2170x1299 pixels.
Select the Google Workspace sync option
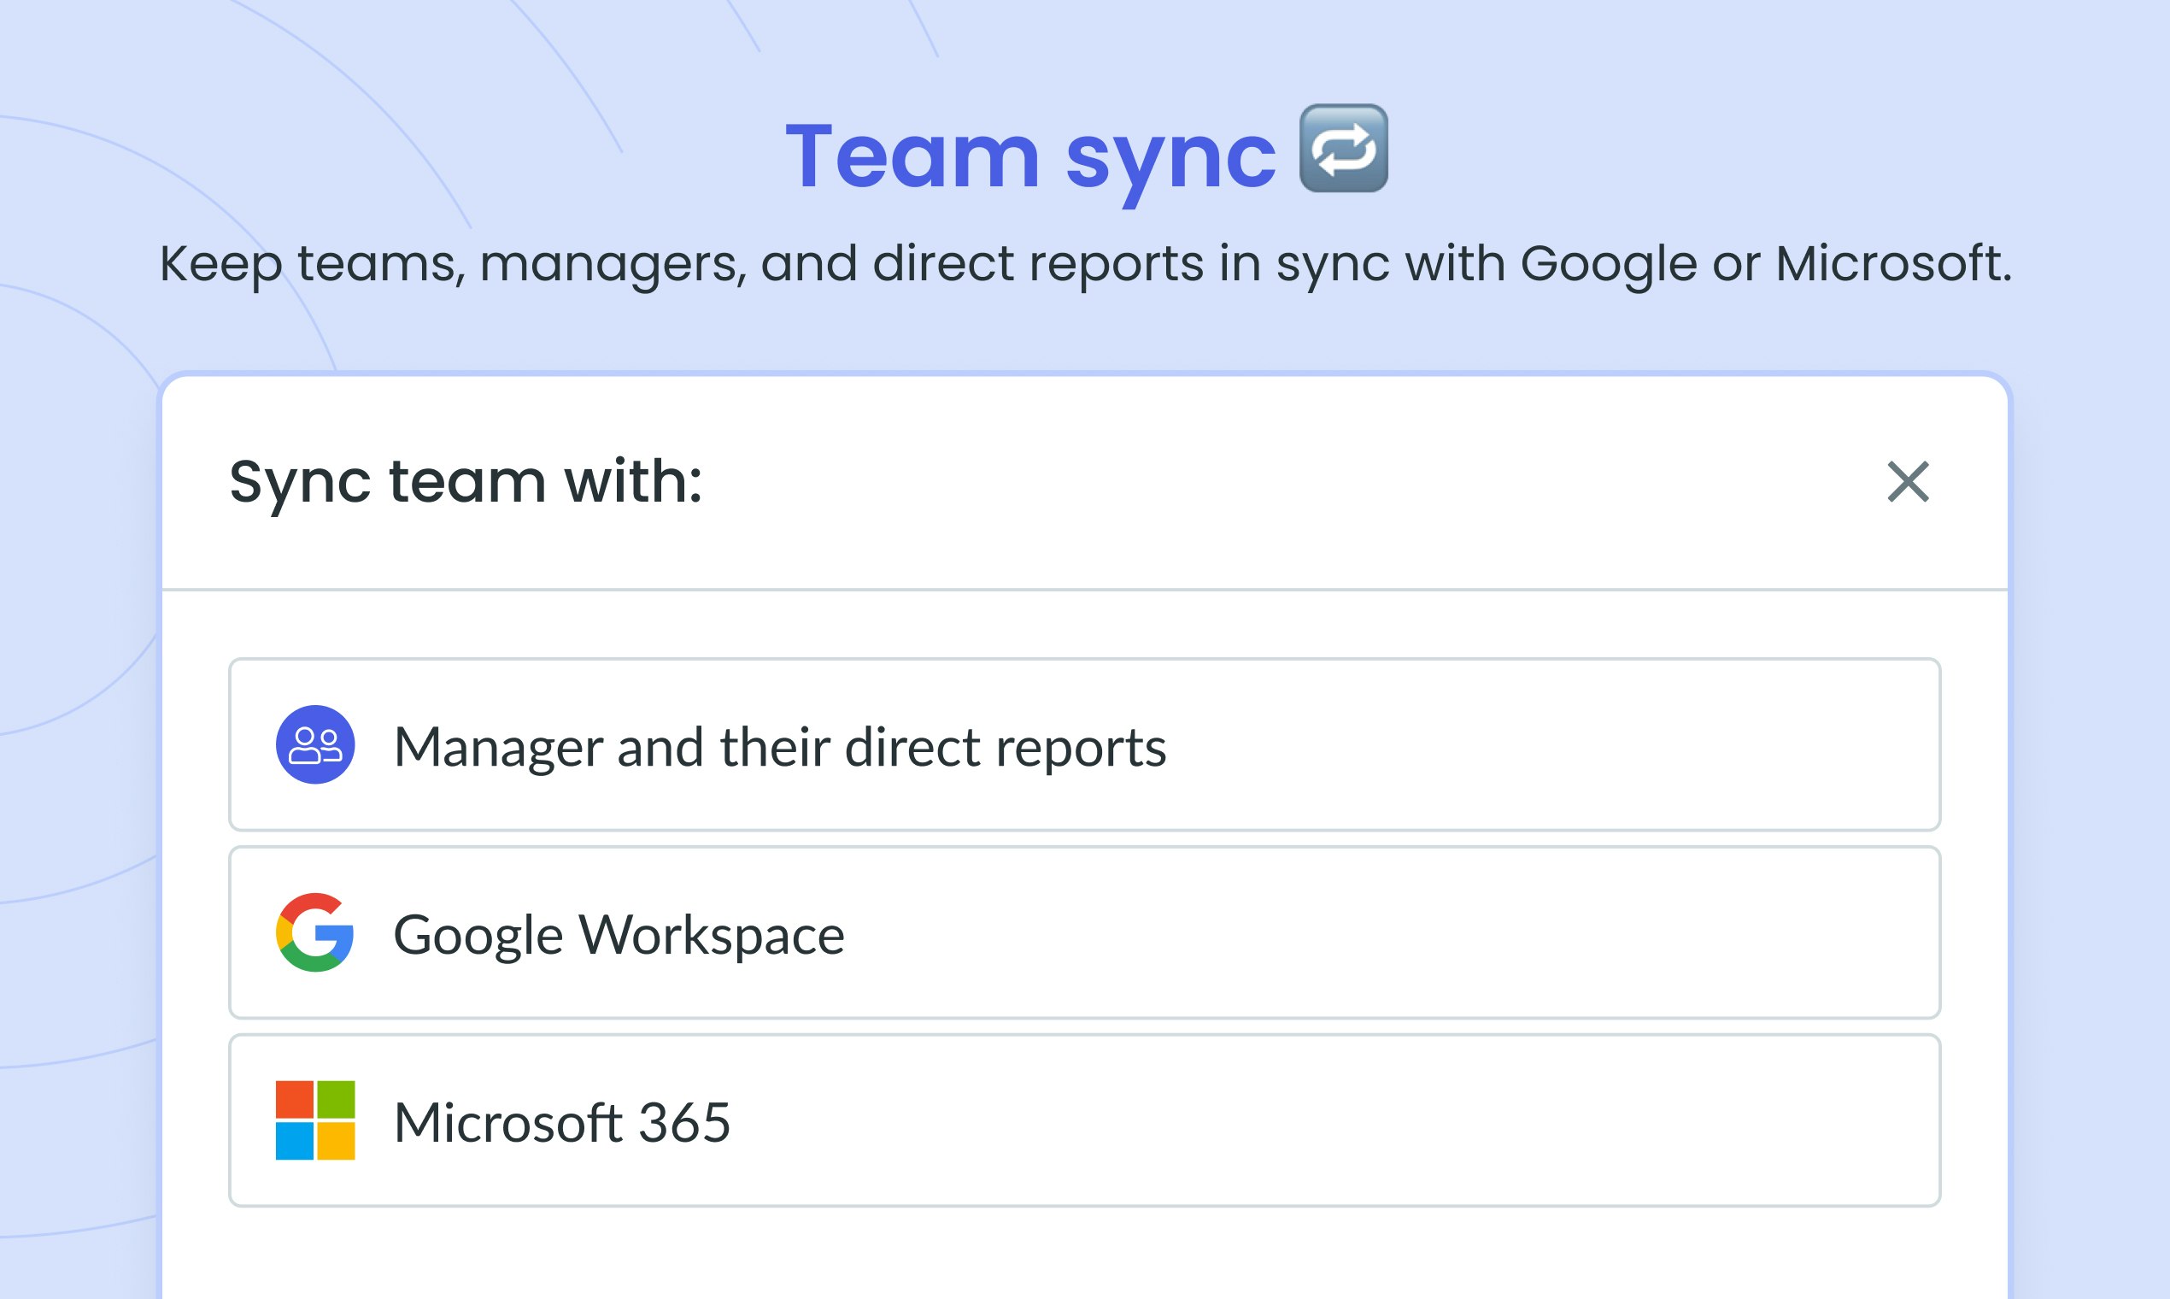pyautogui.click(x=1084, y=932)
